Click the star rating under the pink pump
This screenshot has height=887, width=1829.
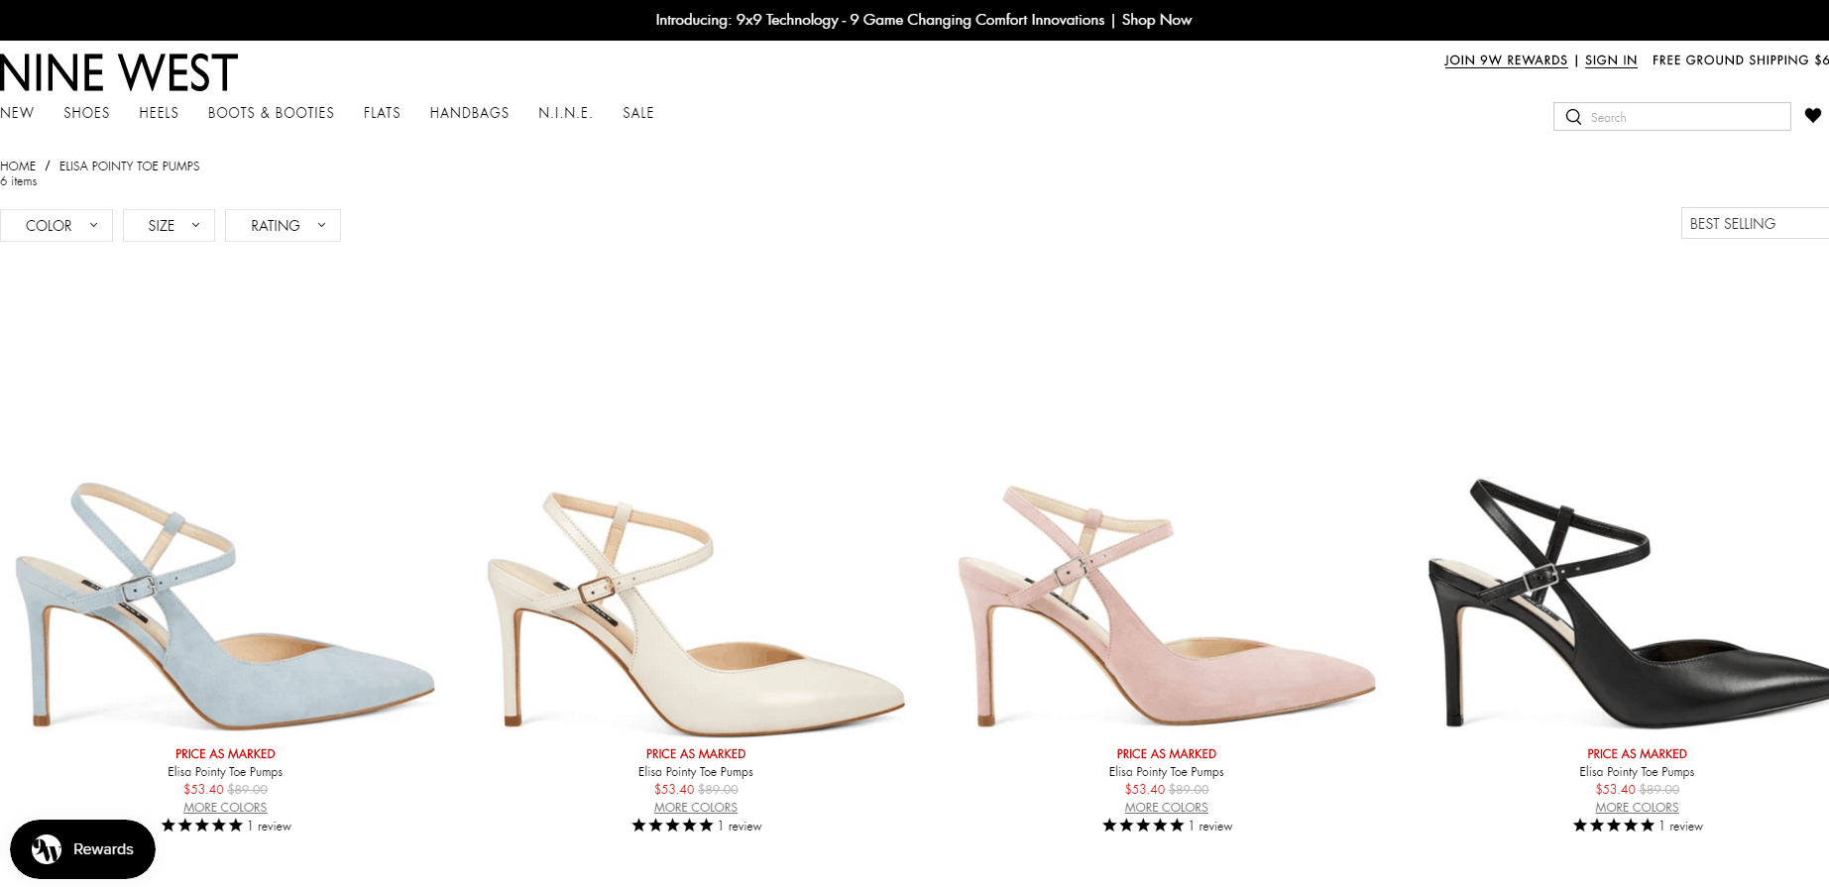(x=1143, y=826)
